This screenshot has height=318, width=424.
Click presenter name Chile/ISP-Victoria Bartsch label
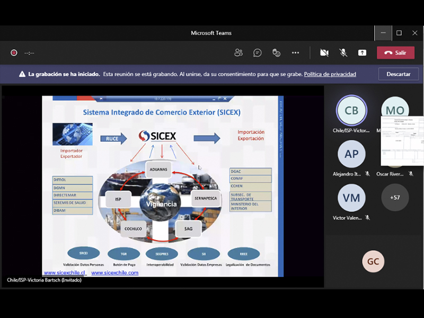tap(44, 280)
